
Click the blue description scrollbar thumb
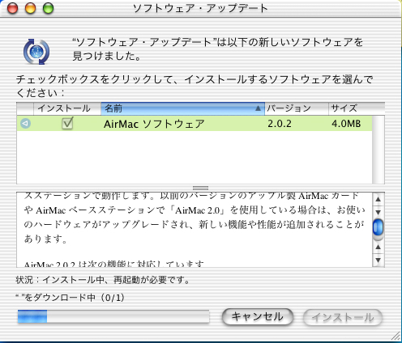click(x=378, y=227)
